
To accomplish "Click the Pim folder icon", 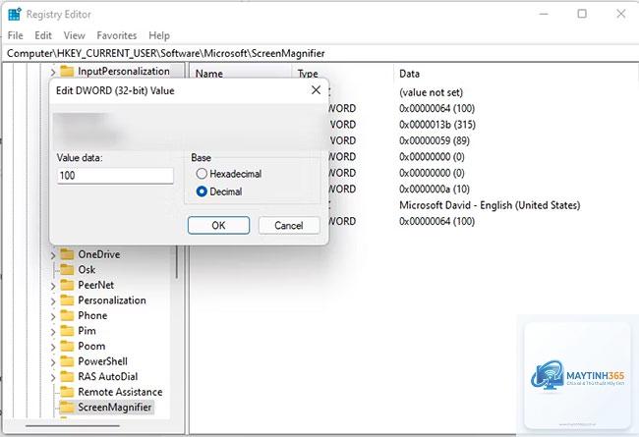I will pyautogui.click(x=67, y=331).
